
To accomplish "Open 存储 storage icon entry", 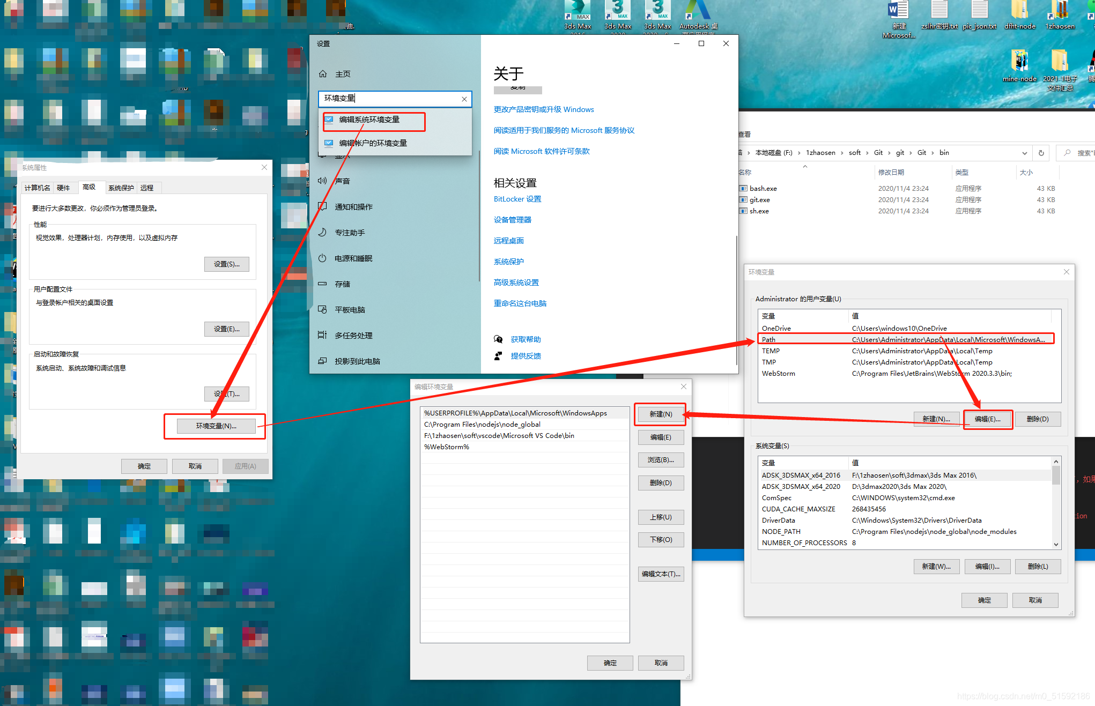I will 322,284.
